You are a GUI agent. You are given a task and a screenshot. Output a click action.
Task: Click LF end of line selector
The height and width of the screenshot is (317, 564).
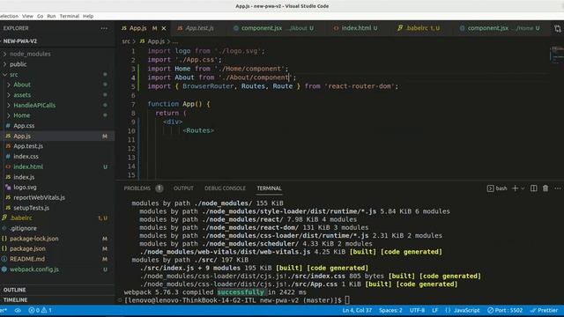tap(434, 310)
